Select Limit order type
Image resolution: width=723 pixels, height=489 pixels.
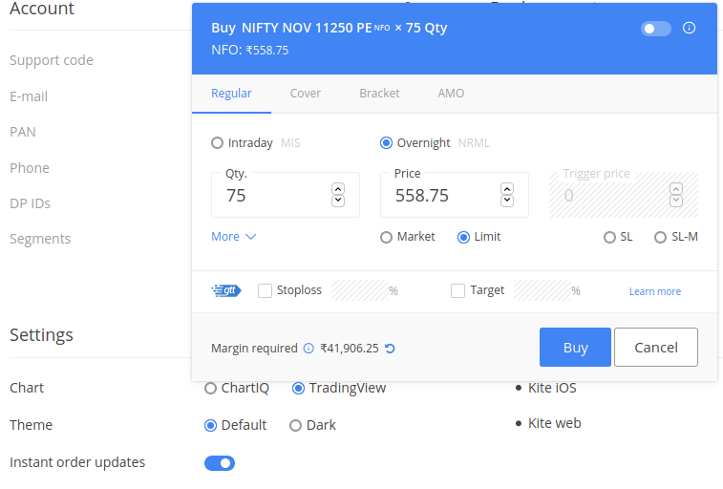click(463, 238)
